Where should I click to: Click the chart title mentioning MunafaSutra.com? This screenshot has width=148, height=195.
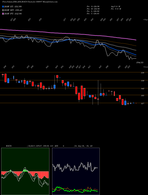tap(30, 2)
